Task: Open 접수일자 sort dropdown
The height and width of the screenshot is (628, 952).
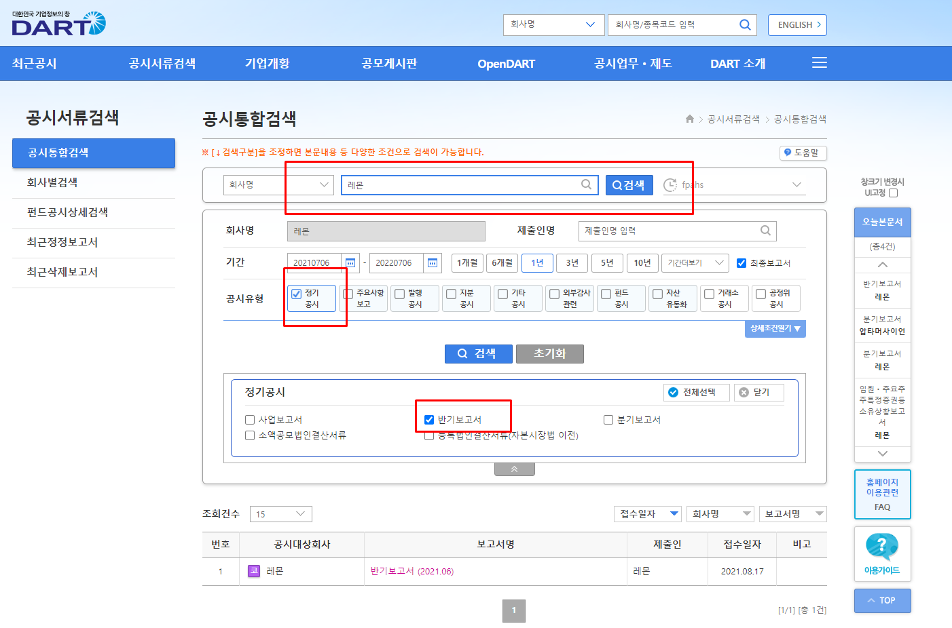Action: (x=647, y=514)
